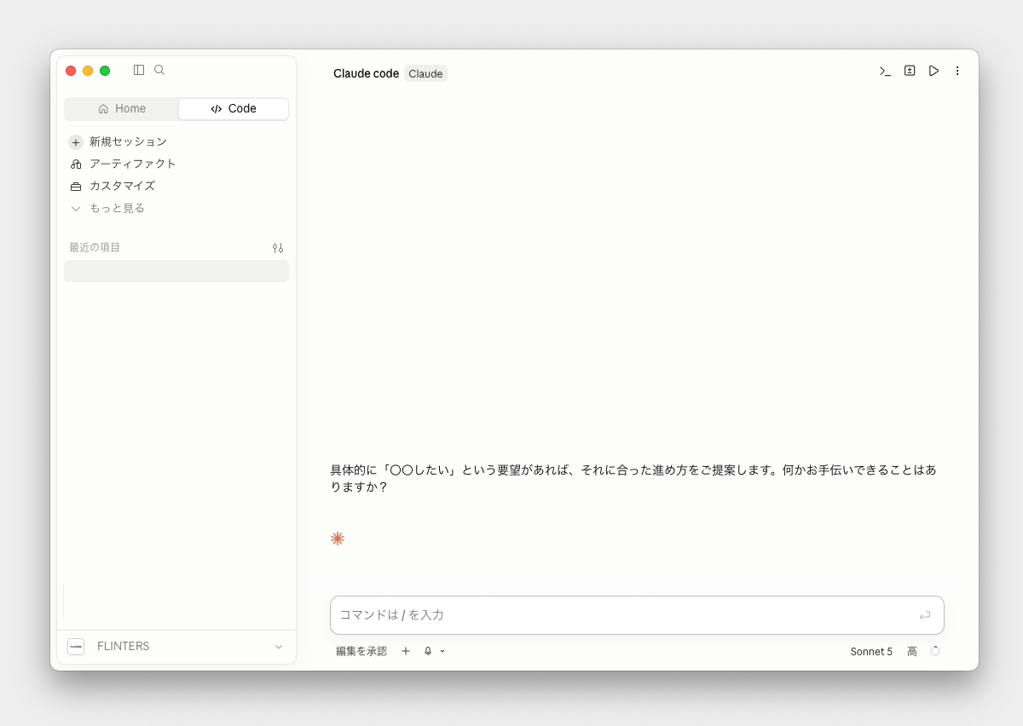
Task: Click the 最近の項目 section label
Action: [95, 248]
